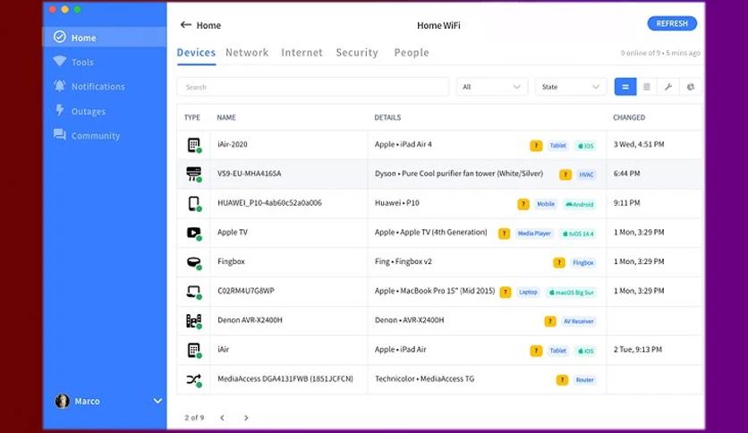
Task: Select the detailed list view icon
Action: pyautogui.click(x=625, y=87)
